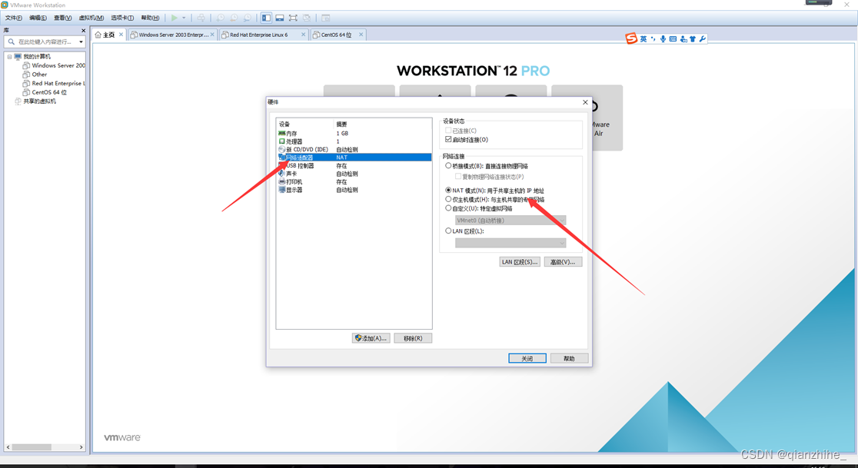The image size is (858, 468).
Task: Click the 添加(A)... button
Action: [371, 338]
